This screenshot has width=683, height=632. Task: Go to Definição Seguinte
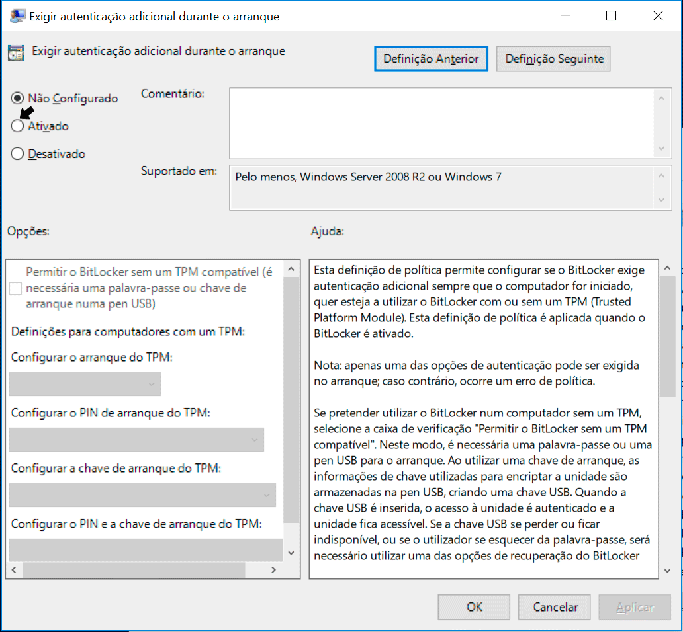[x=553, y=59]
